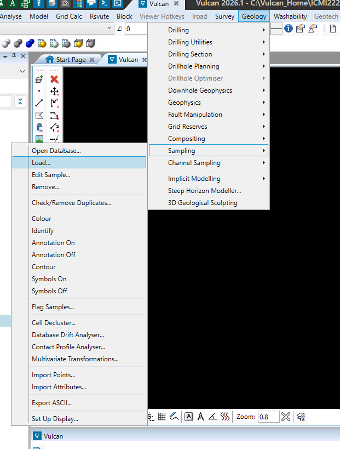The height and width of the screenshot is (449, 340).
Task: Choose Check/Remove Duplicates... entry
Action: point(79,202)
